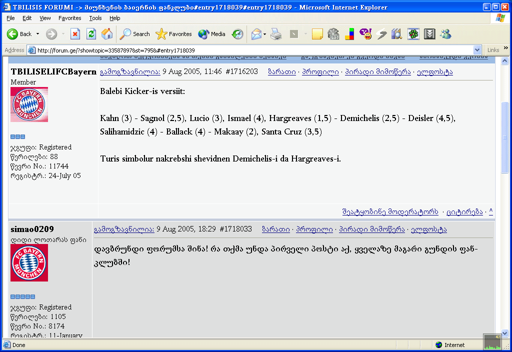Image resolution: width=512 pixels, height=352 pixels.
Task: Click the Internet Explorer title bar icon
Action: [x=6, y=7]
